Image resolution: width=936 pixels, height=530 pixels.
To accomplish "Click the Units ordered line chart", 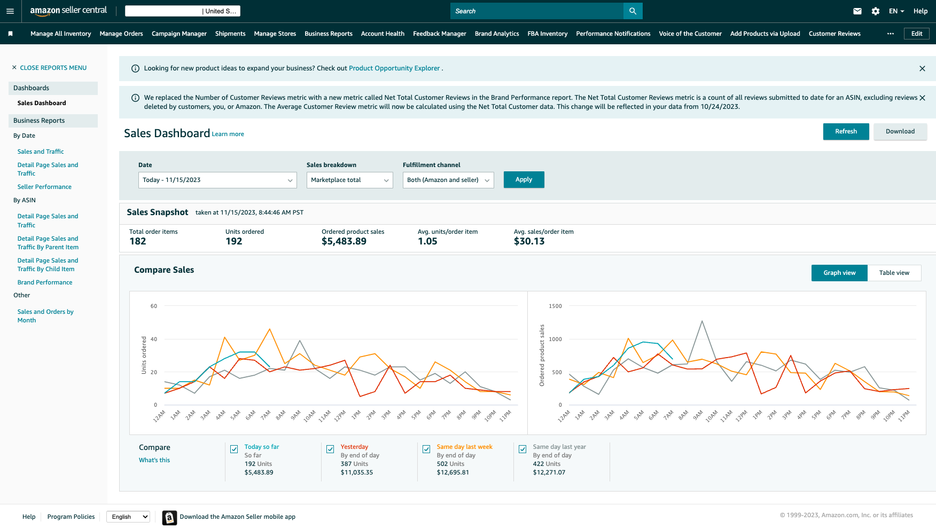I will point(329,363).
